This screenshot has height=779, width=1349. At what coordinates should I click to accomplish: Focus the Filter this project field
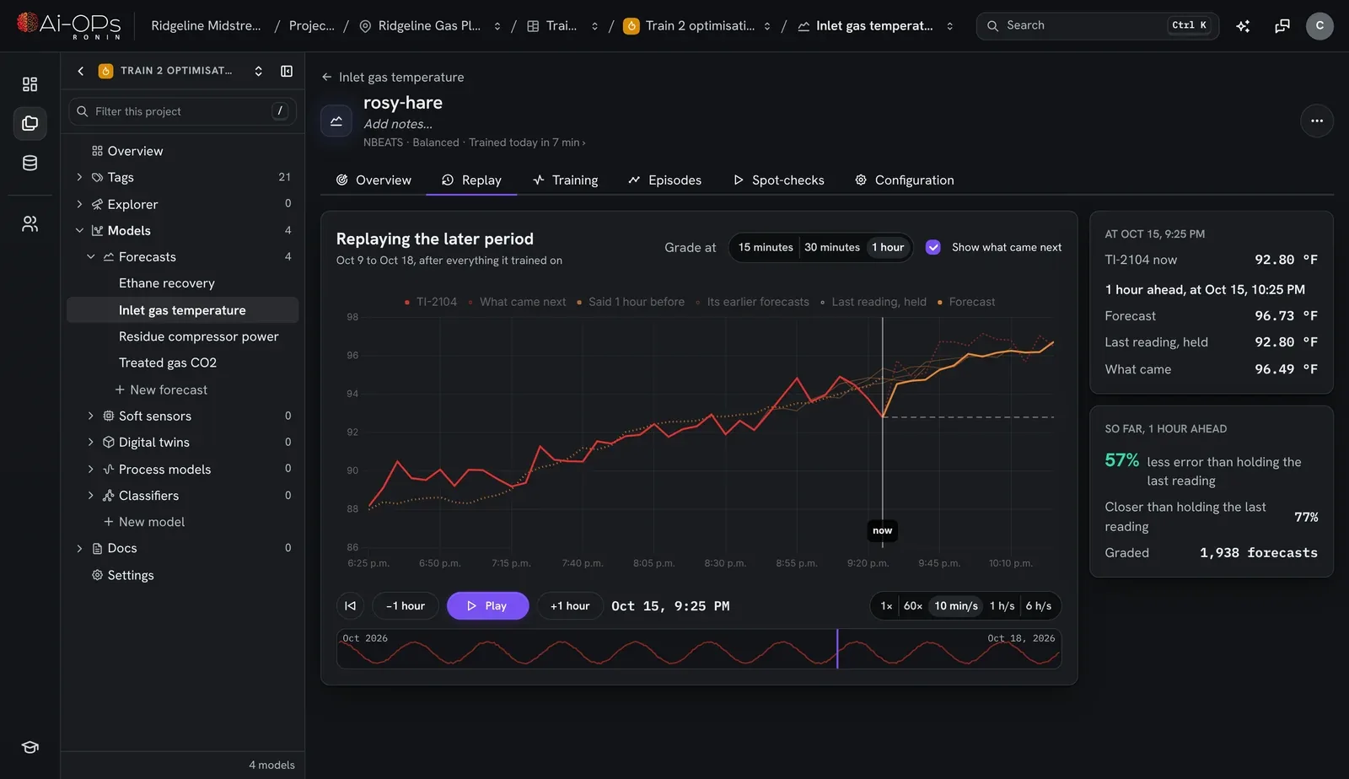182,111
